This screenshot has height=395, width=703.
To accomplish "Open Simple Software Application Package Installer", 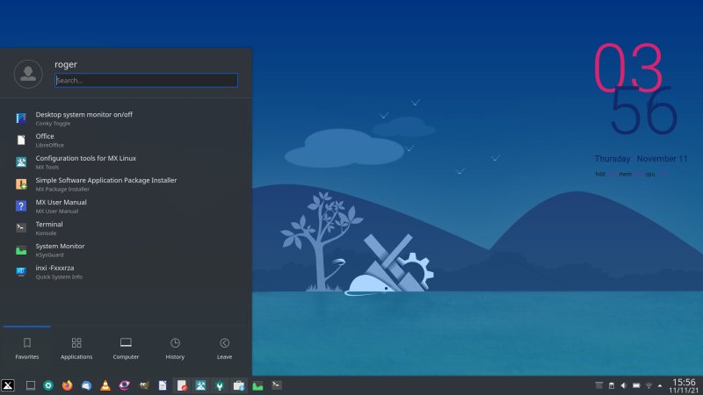I will 105,183.
